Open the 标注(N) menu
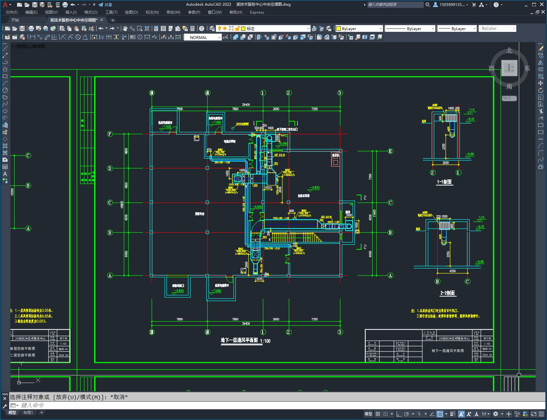 (152, 12)
